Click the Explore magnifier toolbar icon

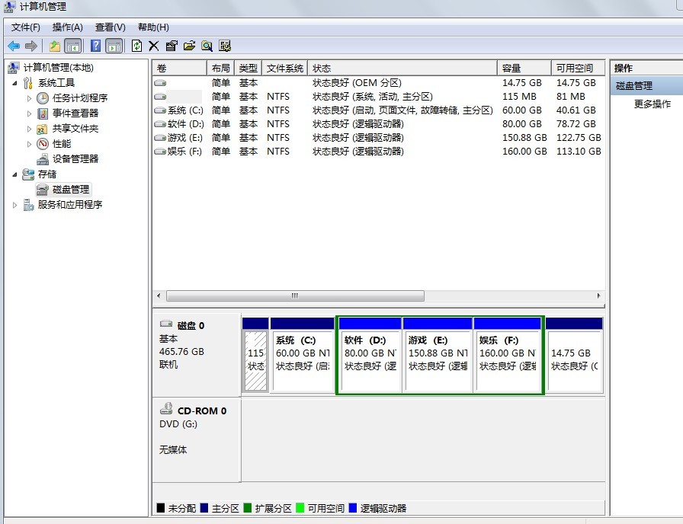(207, 46)
